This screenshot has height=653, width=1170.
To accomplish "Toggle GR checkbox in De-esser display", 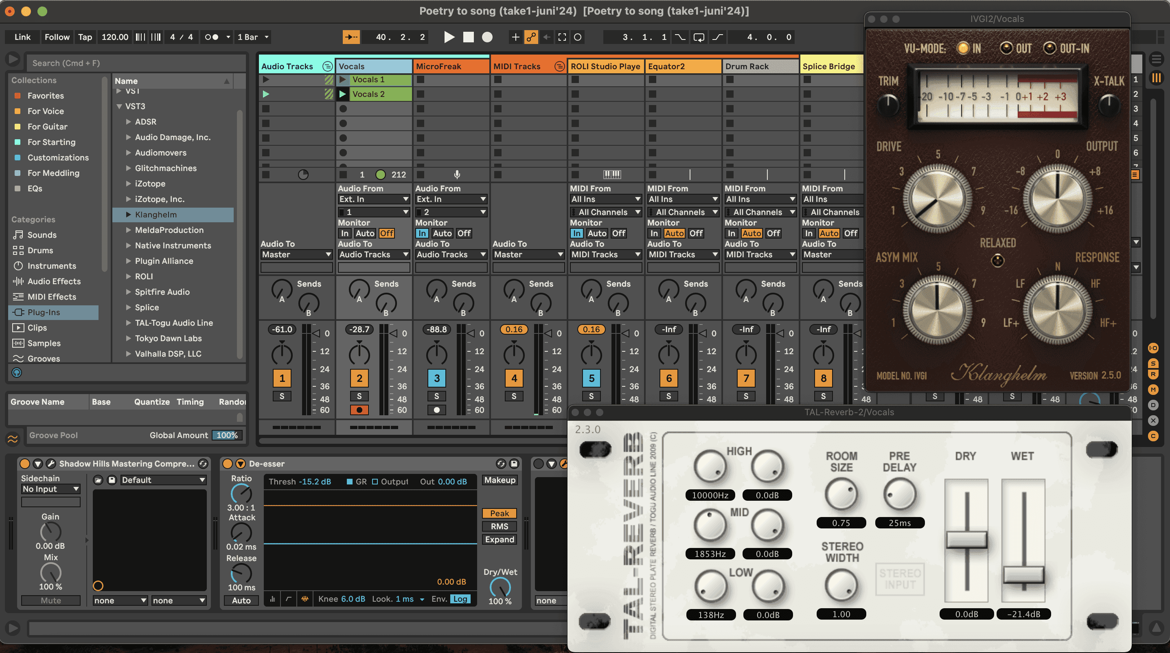I will pos(349,481).
